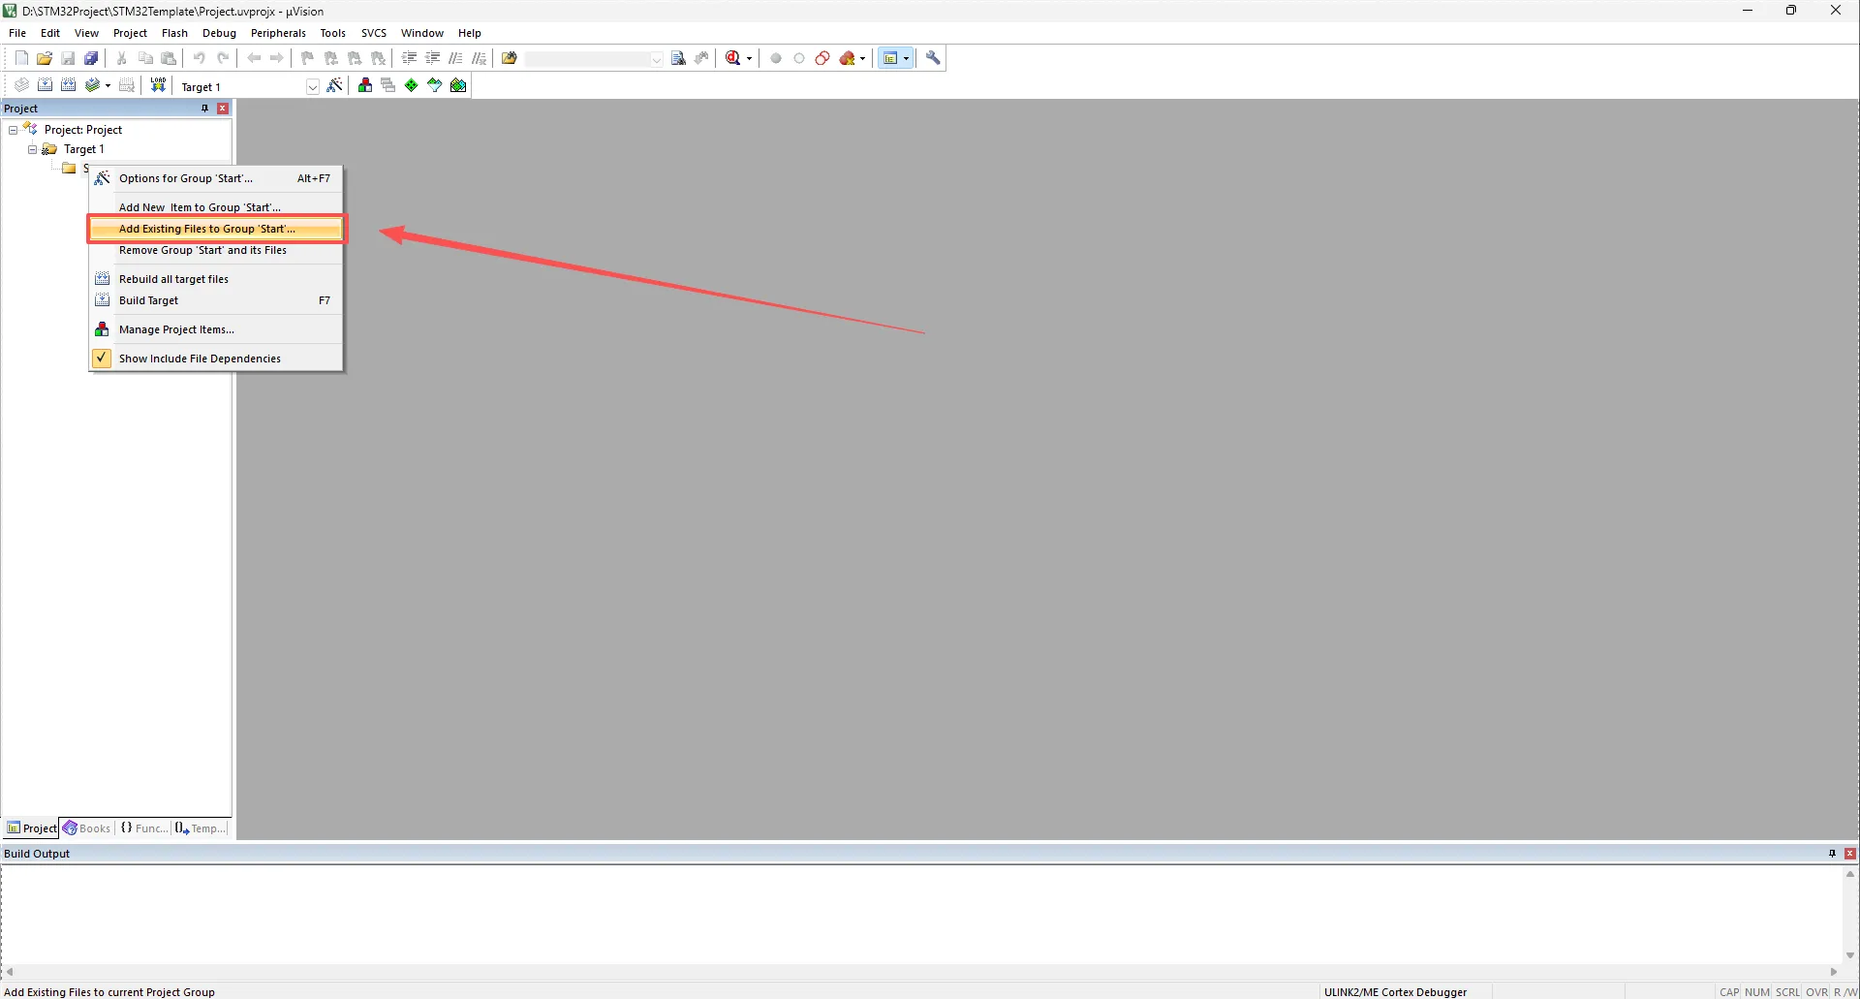Click the Manage Run-Time Environment green diamond icon

pos(412,85)
